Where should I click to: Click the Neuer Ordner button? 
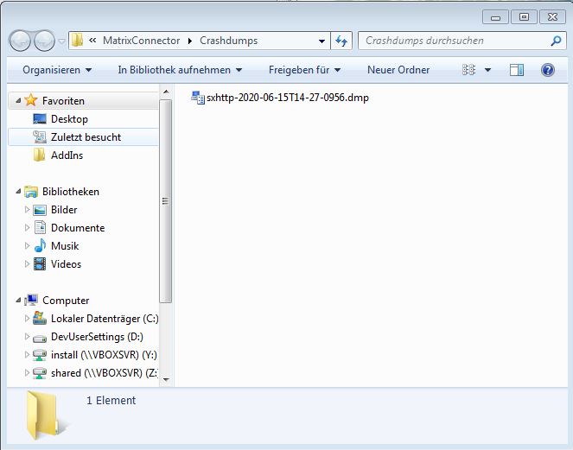pos(398,70)
